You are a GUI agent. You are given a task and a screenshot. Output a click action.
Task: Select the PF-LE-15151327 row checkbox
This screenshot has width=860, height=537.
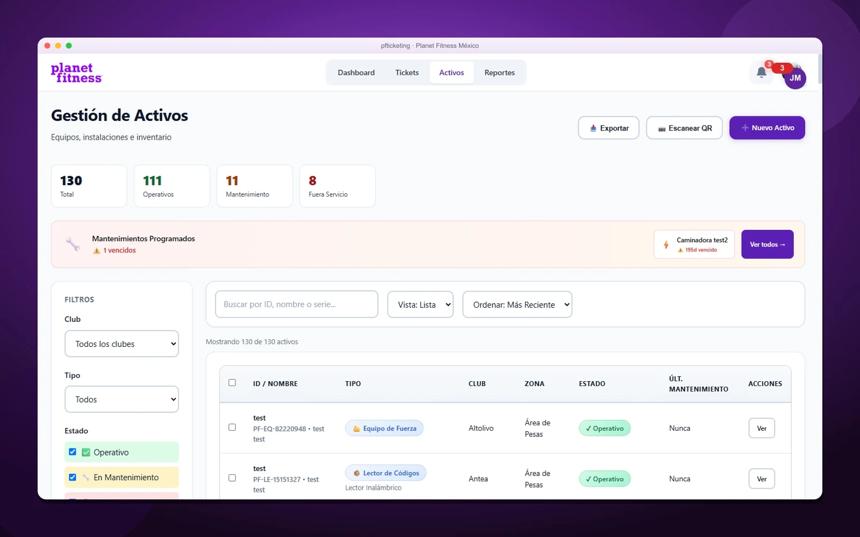(232, 478)
